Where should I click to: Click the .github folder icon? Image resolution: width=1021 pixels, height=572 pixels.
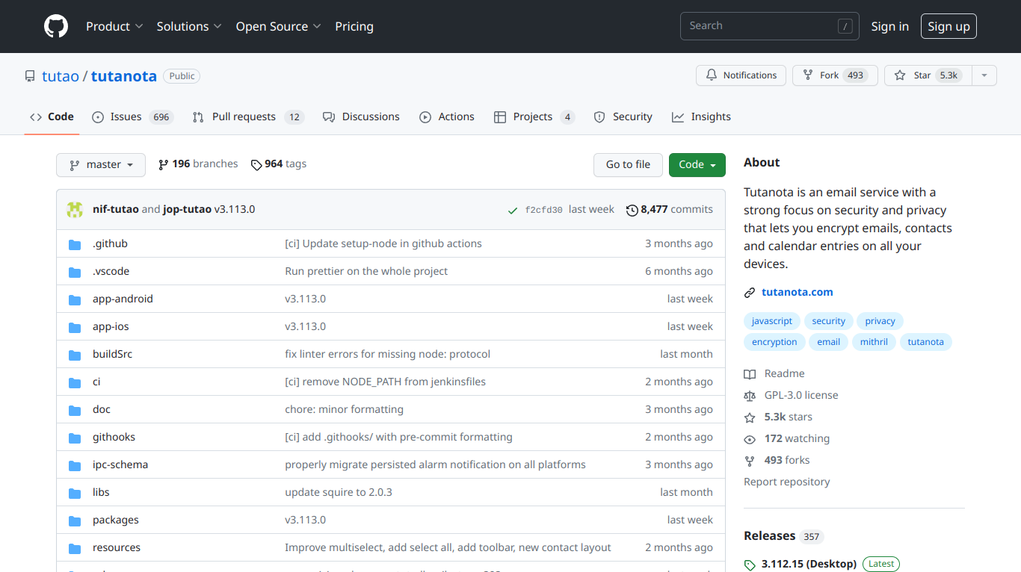(x=75, y=244)
